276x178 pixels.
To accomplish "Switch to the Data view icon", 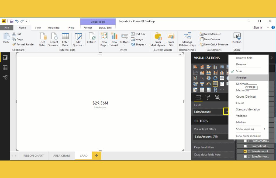I will (5, 67).
